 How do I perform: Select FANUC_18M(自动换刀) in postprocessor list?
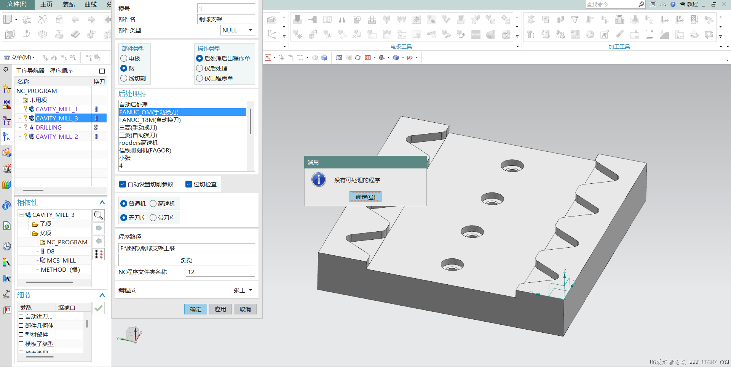click(x=150, y=120)
